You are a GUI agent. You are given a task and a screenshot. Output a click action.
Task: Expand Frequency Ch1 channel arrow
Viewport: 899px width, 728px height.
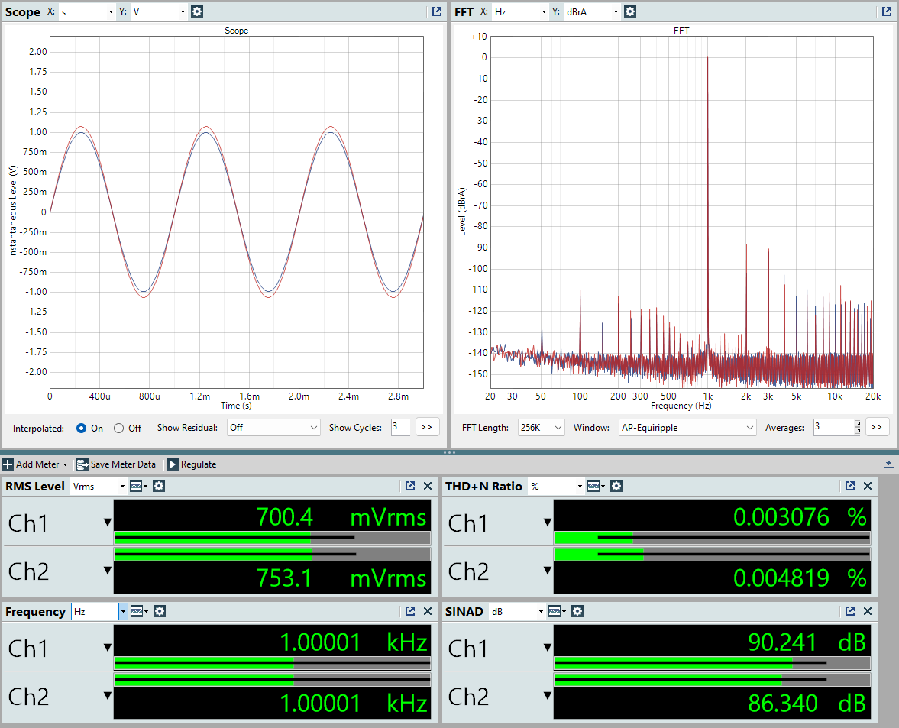coord(107,648)
